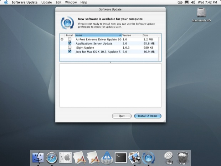
Task: Click the volume icon in menu bar
Action: (193, 3)
